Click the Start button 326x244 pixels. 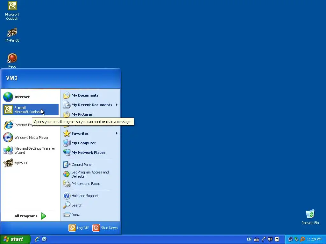15,239
